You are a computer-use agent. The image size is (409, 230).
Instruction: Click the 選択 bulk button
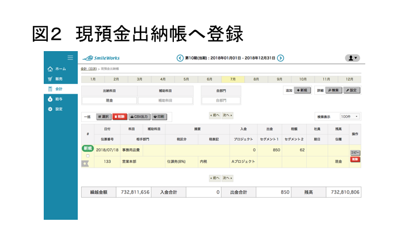point(104,117)
